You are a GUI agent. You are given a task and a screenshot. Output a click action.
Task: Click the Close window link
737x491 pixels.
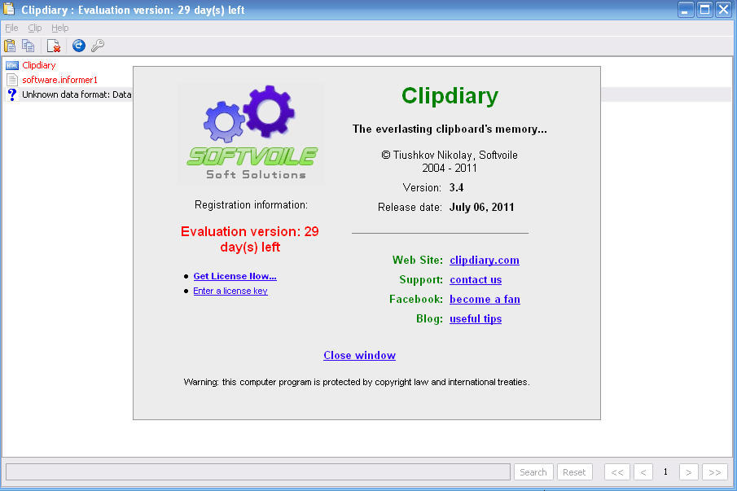point(359,356)
